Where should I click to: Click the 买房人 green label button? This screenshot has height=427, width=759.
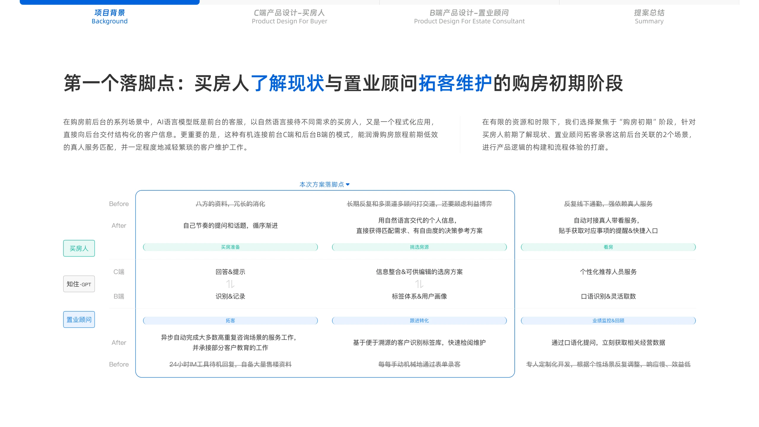click(x=79, y=248)
